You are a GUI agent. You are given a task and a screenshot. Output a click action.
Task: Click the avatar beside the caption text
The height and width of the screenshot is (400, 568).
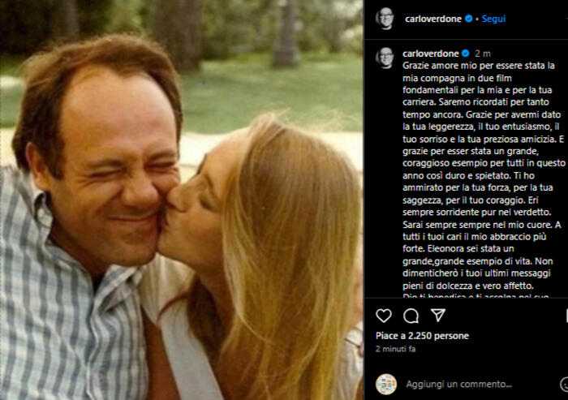(x=385, y=57)
